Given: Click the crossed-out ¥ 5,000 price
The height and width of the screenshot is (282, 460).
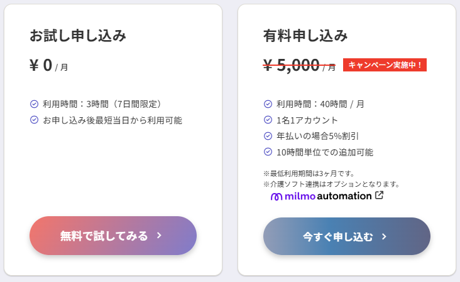Looking at the screenshot, I should pos(292,65).
